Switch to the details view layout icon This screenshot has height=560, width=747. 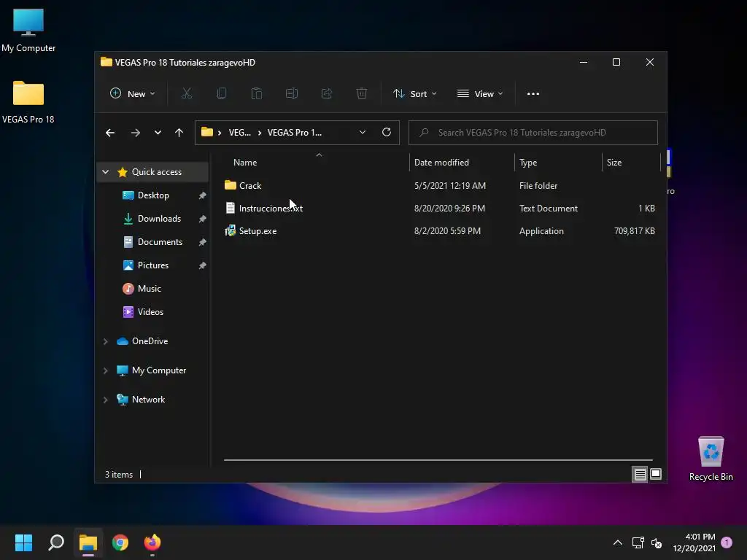click(640, 474)
